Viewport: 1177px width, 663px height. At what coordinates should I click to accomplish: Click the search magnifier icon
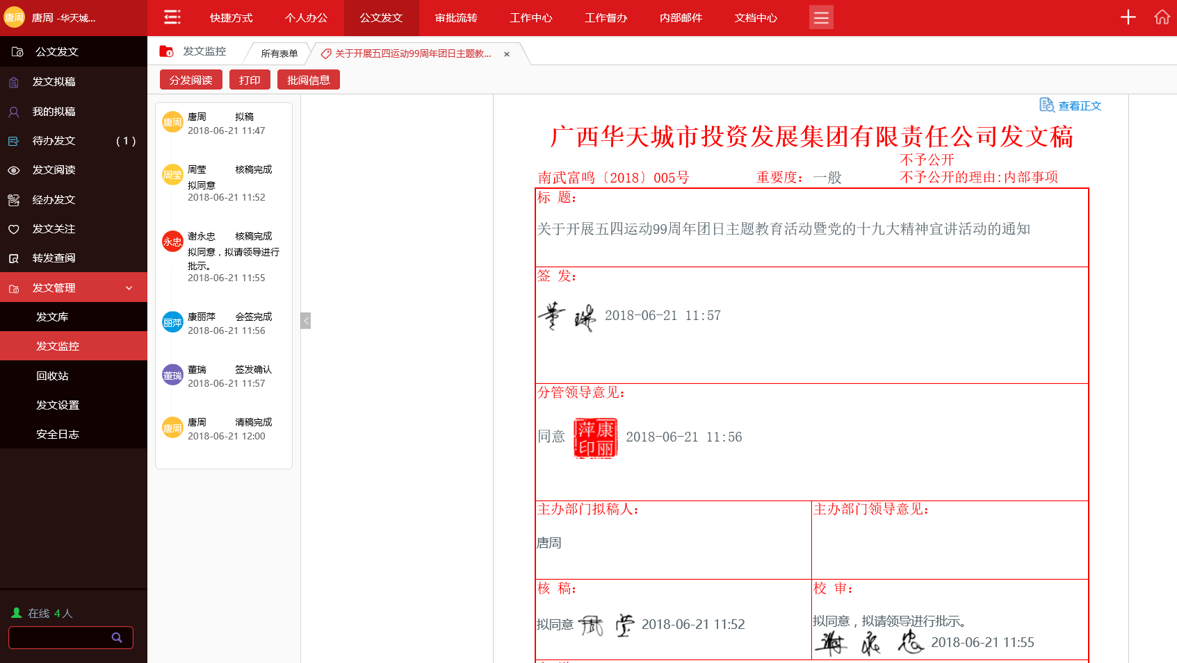click(117, 637)
